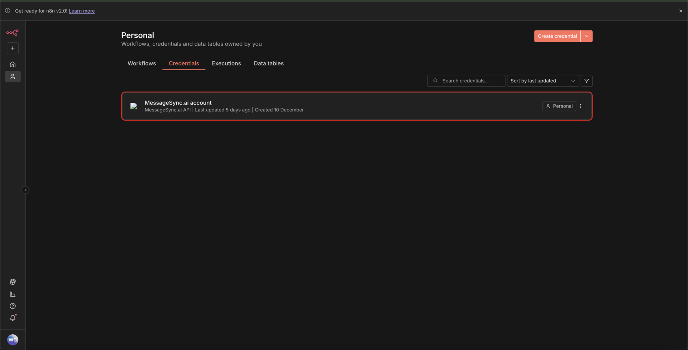Select the Personal projects person icon

(x=13, y=76)
